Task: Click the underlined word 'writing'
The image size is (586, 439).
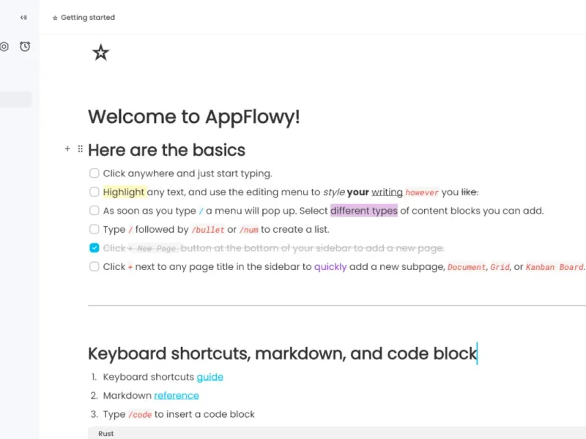Action: coord(387,192)
